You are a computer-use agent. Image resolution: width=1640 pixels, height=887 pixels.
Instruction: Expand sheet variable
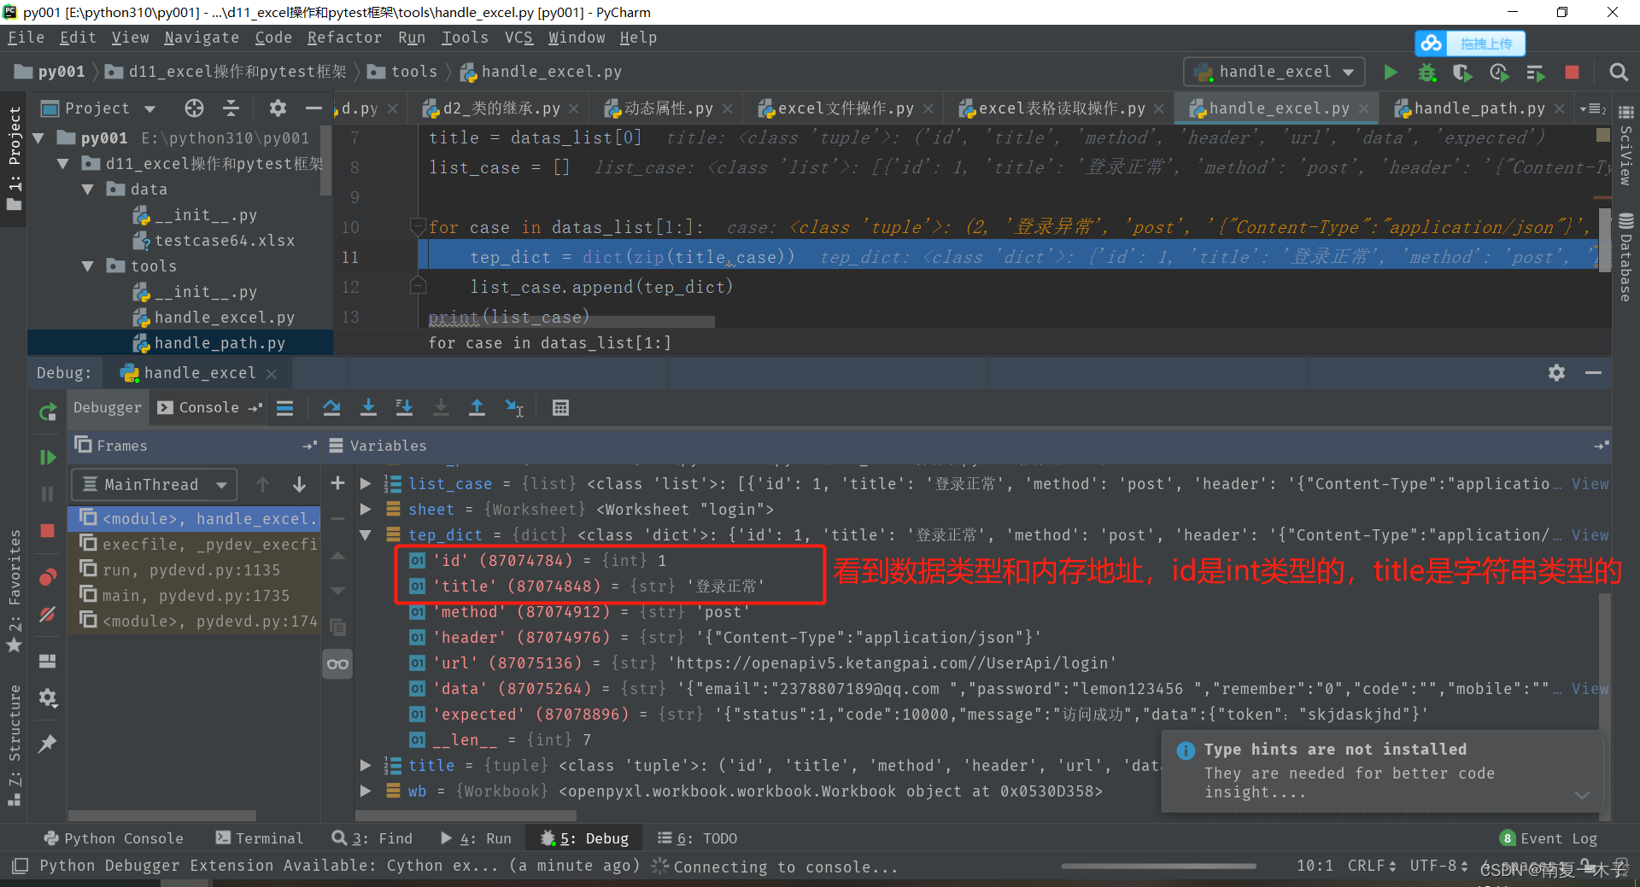click(x=366, y=510)
